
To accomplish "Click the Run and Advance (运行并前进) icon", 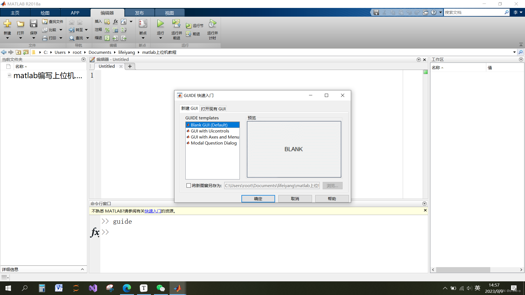I will pos(176,24).
